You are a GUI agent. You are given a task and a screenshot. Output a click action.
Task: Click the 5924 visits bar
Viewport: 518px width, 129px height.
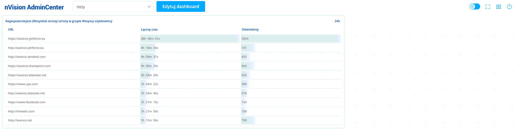(x=290, y=39)
